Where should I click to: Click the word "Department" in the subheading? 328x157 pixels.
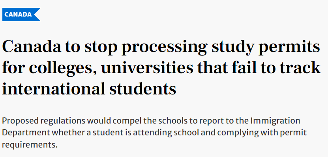tap(26, 133)
